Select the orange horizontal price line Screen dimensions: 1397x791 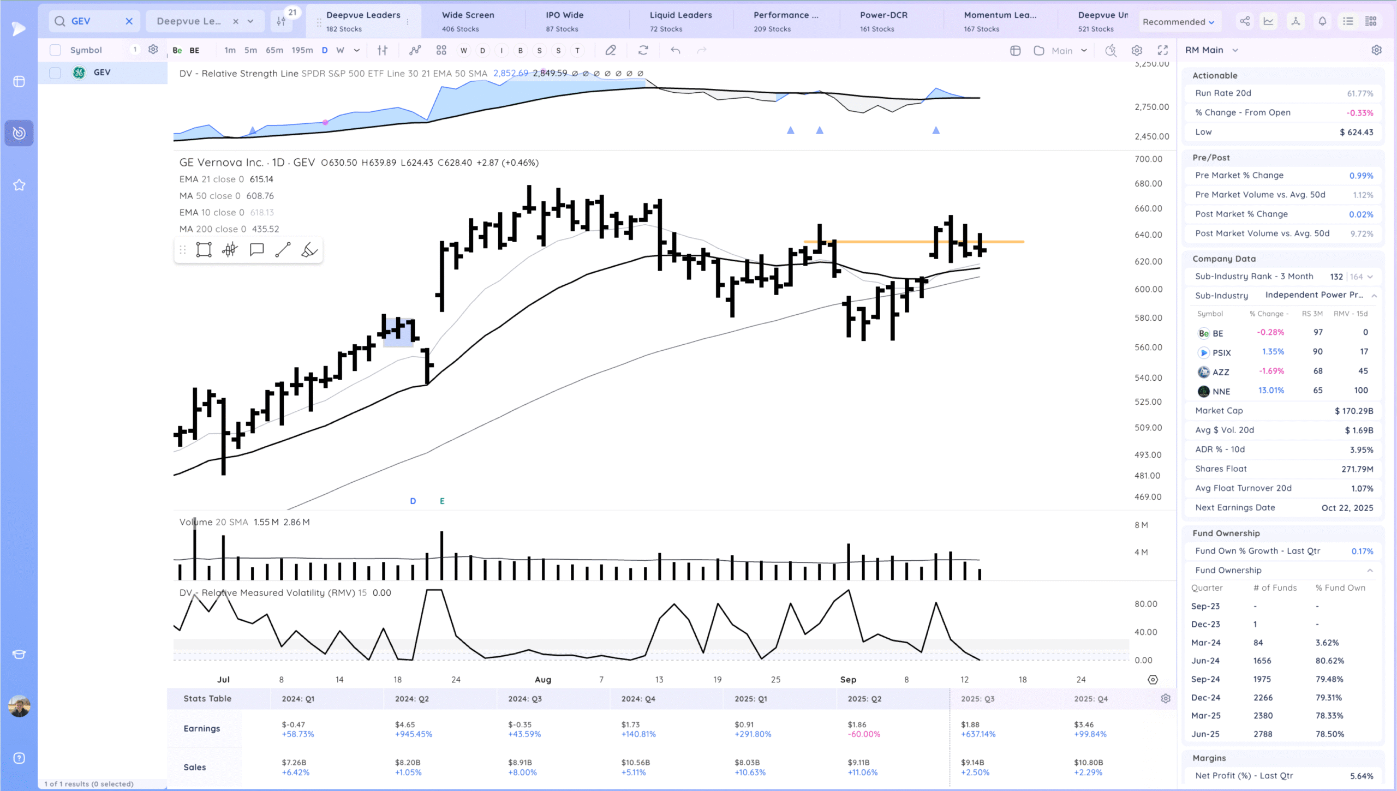[914, 241]
